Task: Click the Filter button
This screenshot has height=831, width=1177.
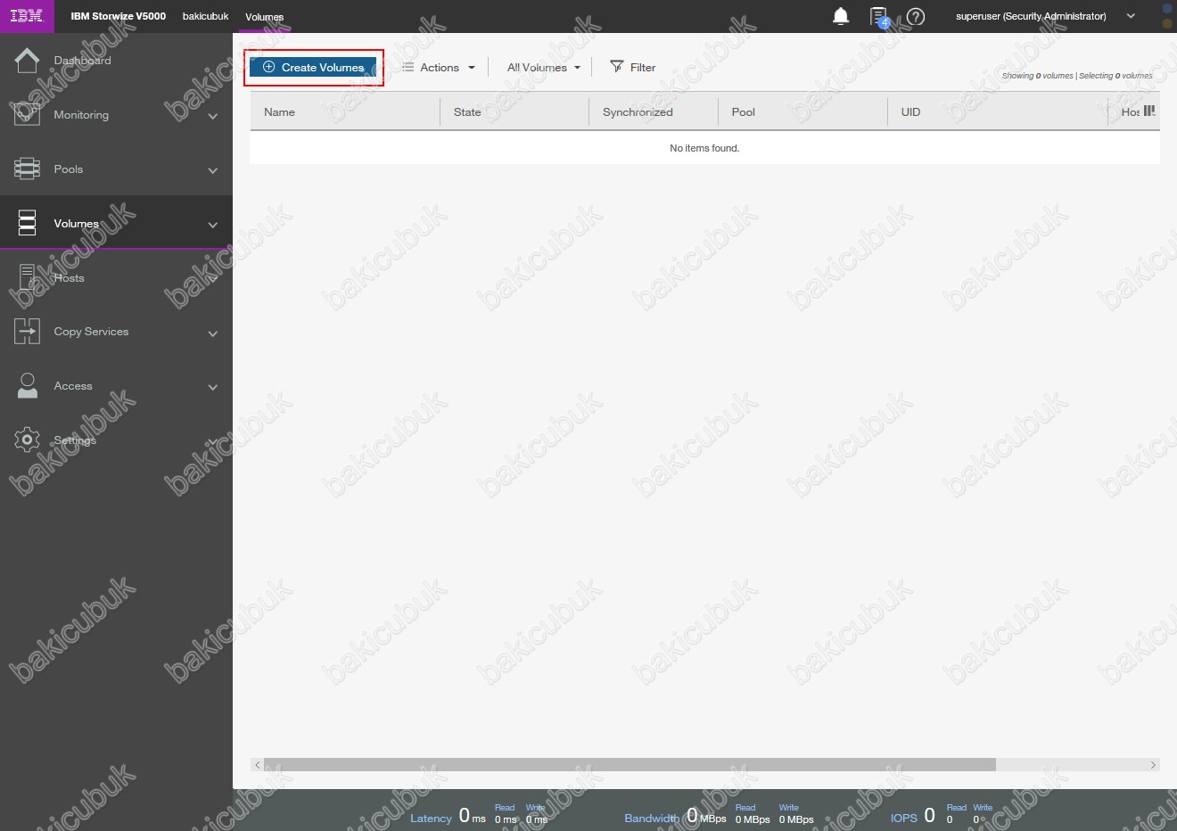Action: (x=632, y=68)
